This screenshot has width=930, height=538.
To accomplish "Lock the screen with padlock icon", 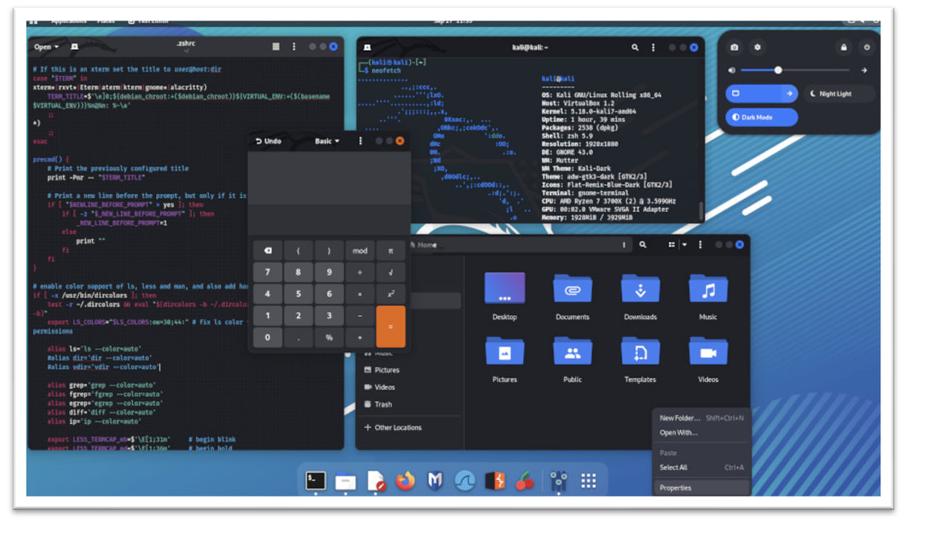I will pyautogui.click(x=844, y=47).
